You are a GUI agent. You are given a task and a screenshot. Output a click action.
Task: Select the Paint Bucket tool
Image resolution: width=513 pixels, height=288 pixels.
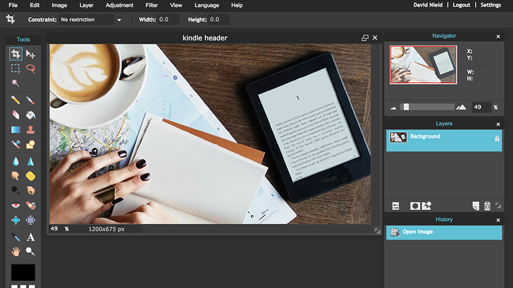tap(30, 115)
